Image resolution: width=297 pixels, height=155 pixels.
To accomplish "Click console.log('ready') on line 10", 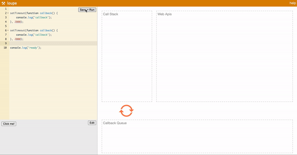I will (26, 48).
